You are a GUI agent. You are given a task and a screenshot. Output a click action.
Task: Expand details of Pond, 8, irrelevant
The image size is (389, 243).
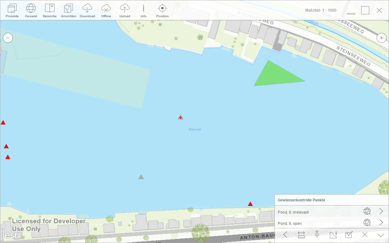coord(381,211)
